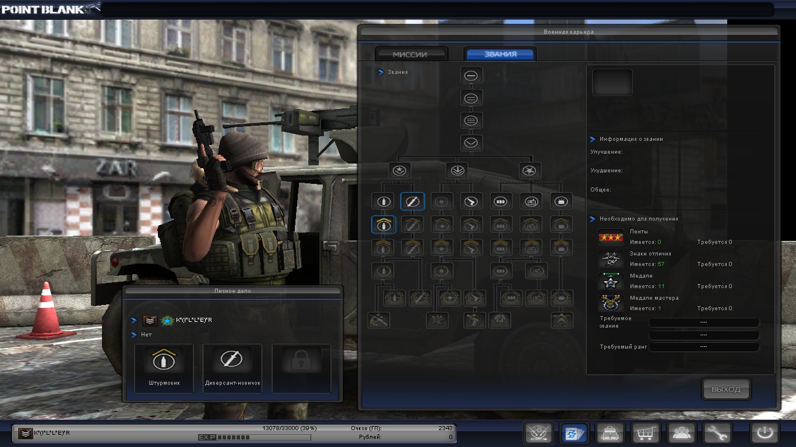Select the wreath-framed crosshair title icon
Screen dimensions: 796x447
tap(449, 298)
